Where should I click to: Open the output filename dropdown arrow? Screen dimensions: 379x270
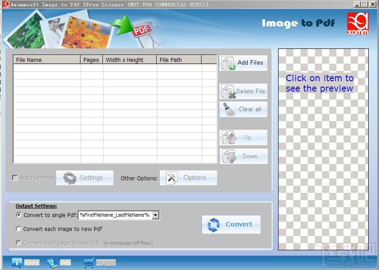156,215
